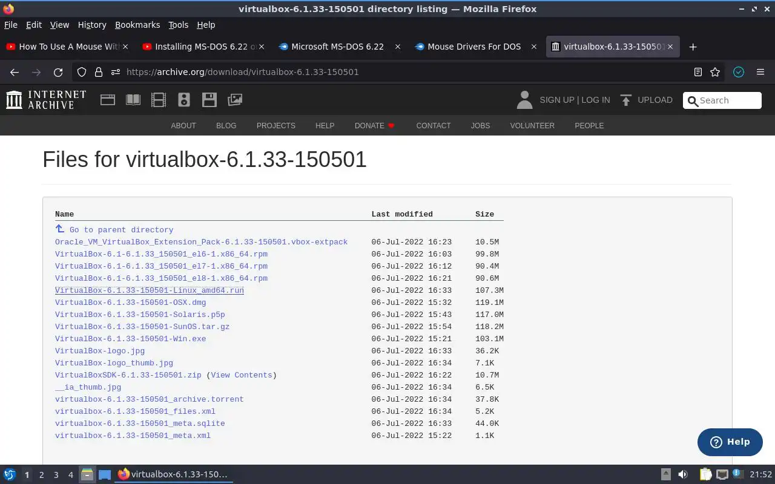Download the Oracle VM VirtualBox Extension Pack file

pyautogui.click(x=202, y=242)
